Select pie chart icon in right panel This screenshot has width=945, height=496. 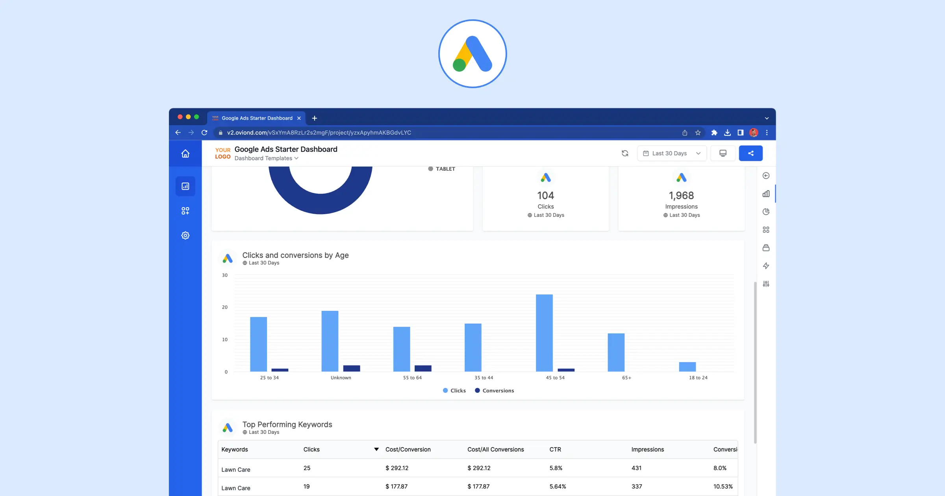coord(766,212)
